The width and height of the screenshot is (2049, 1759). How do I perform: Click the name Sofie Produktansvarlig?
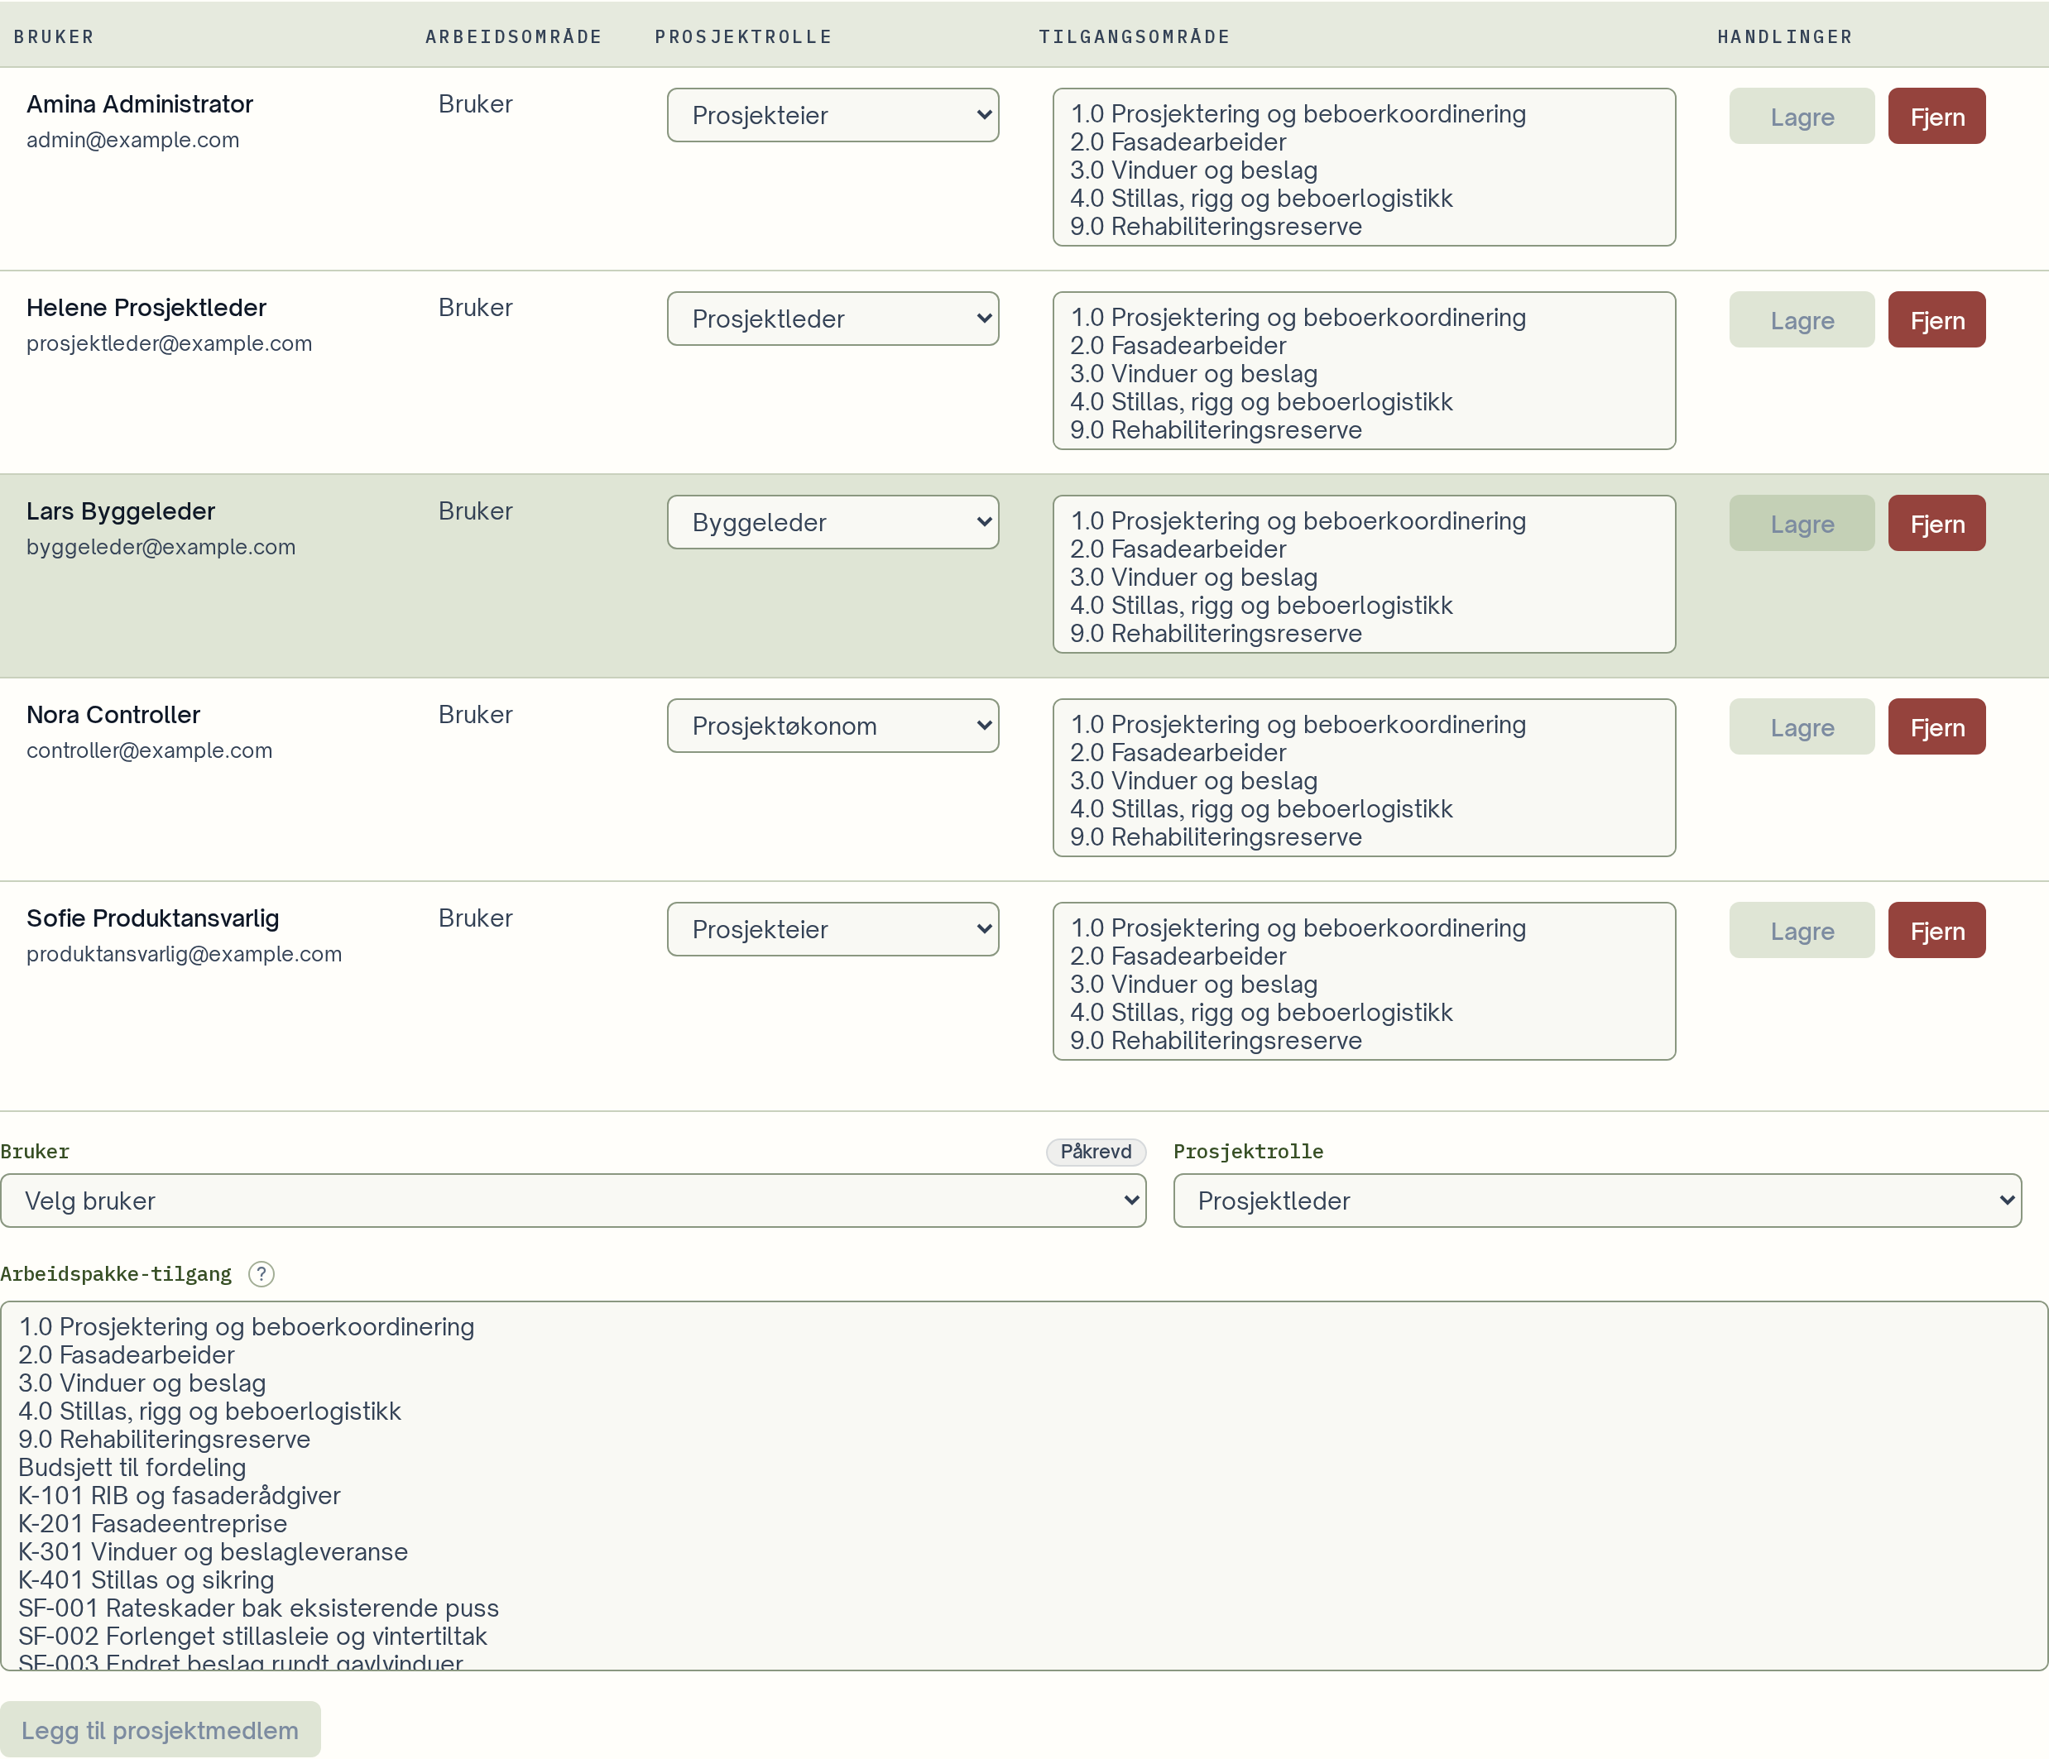click(153, 919)
